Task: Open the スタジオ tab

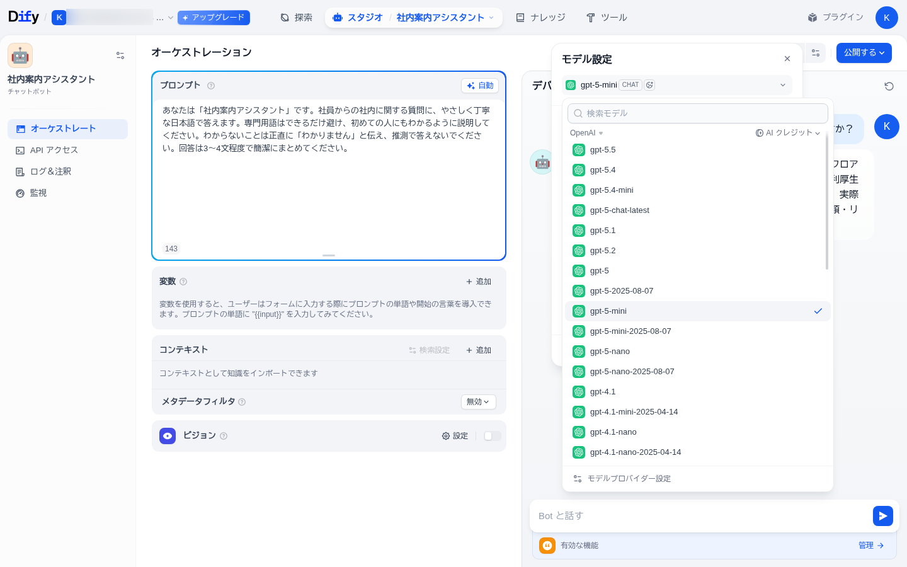Action: pyautogui.click(x=357, y=18)
